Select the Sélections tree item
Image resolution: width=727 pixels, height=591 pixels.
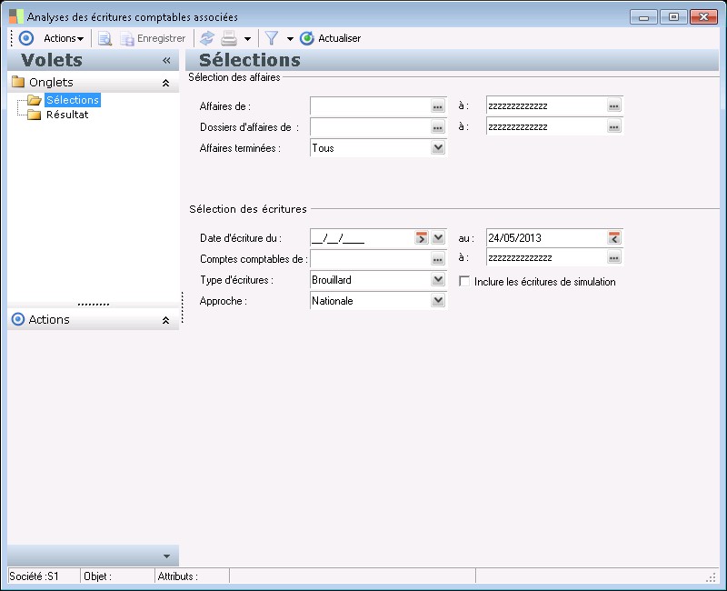coord(72,100)
